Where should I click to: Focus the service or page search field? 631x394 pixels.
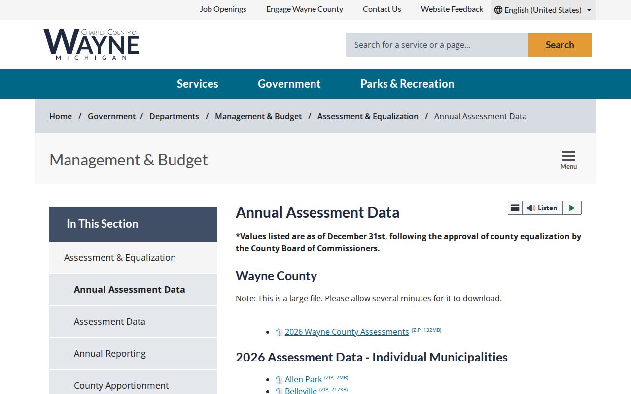point(437,45)
